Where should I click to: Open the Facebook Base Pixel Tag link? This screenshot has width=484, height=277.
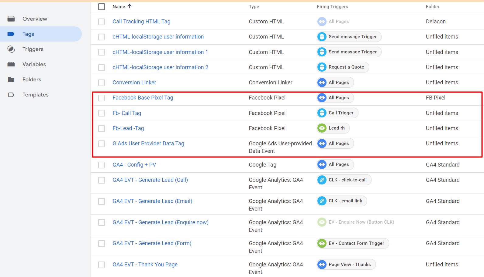point(143,98)
